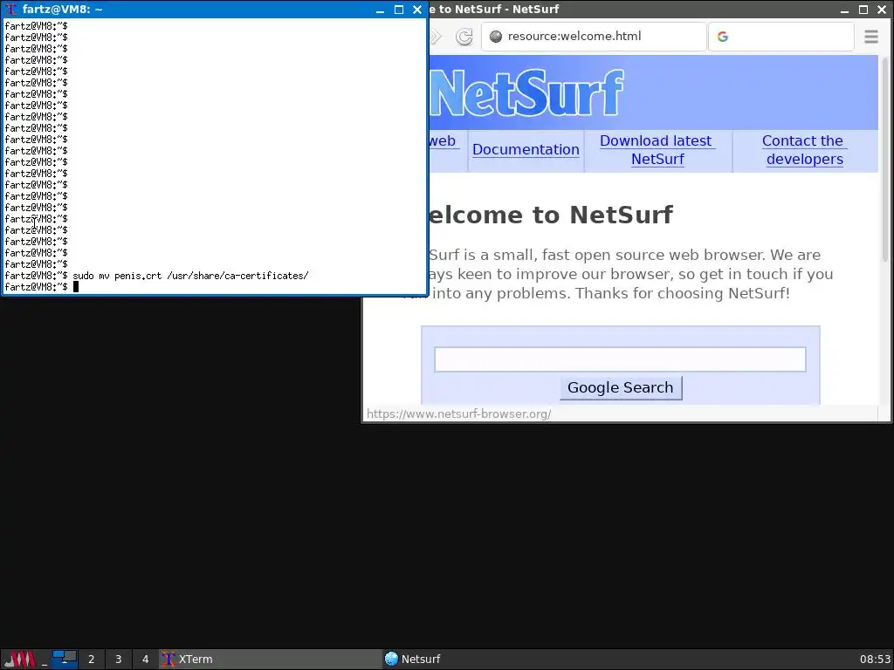The height and width of the screenshot is (670, 894).
Task: Click the NetSurf toolbar web search field
Action: pos(781,37)
